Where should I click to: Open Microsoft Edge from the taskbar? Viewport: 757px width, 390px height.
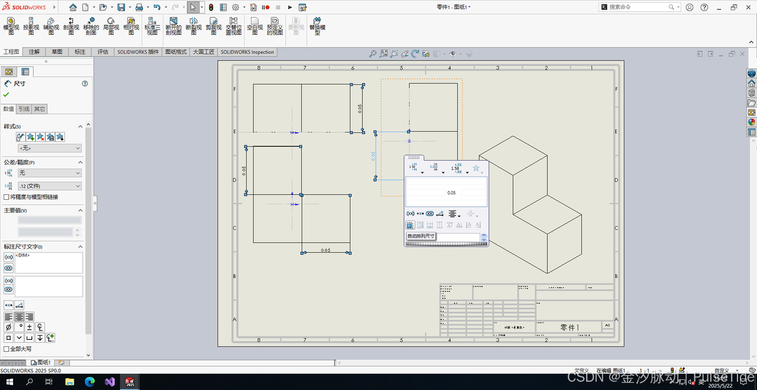pos(90,382)
